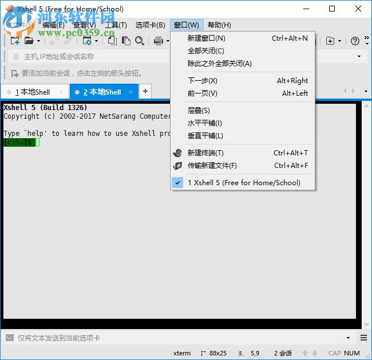
Task: Click 88x25 size in status bar
Action: coord(218,353)
